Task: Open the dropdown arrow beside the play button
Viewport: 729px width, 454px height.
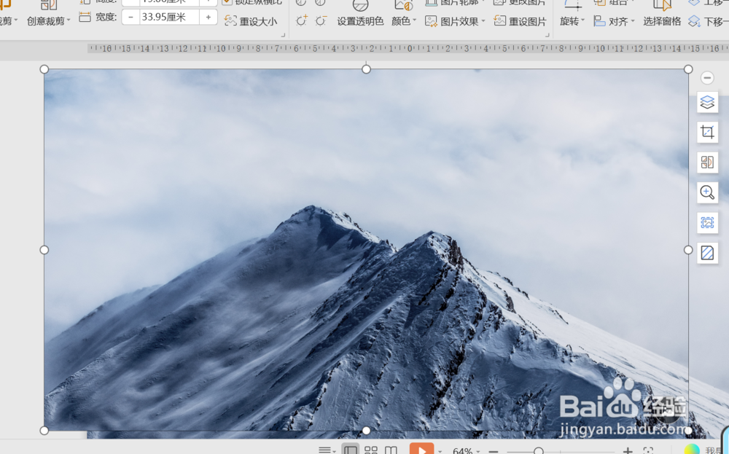Action: point(440,451)
